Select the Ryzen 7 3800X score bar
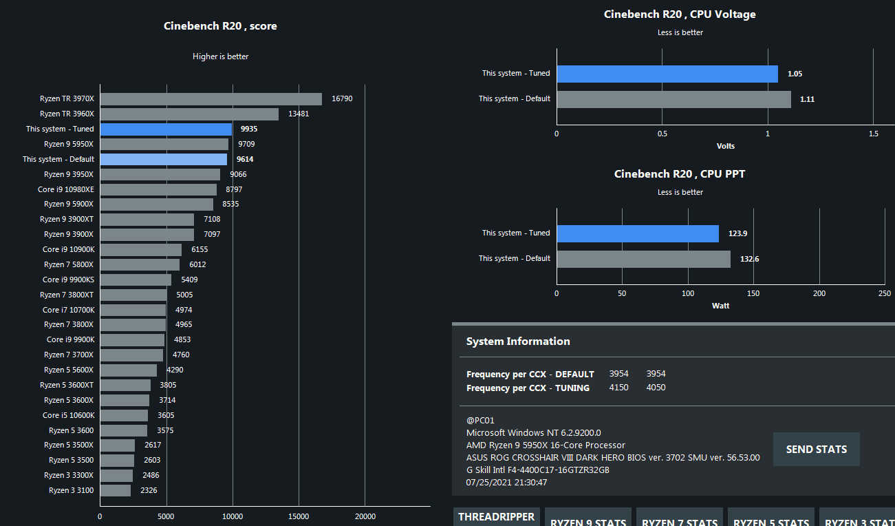Image resolution: width=895 pixels, height=526 pixels. 133,325
